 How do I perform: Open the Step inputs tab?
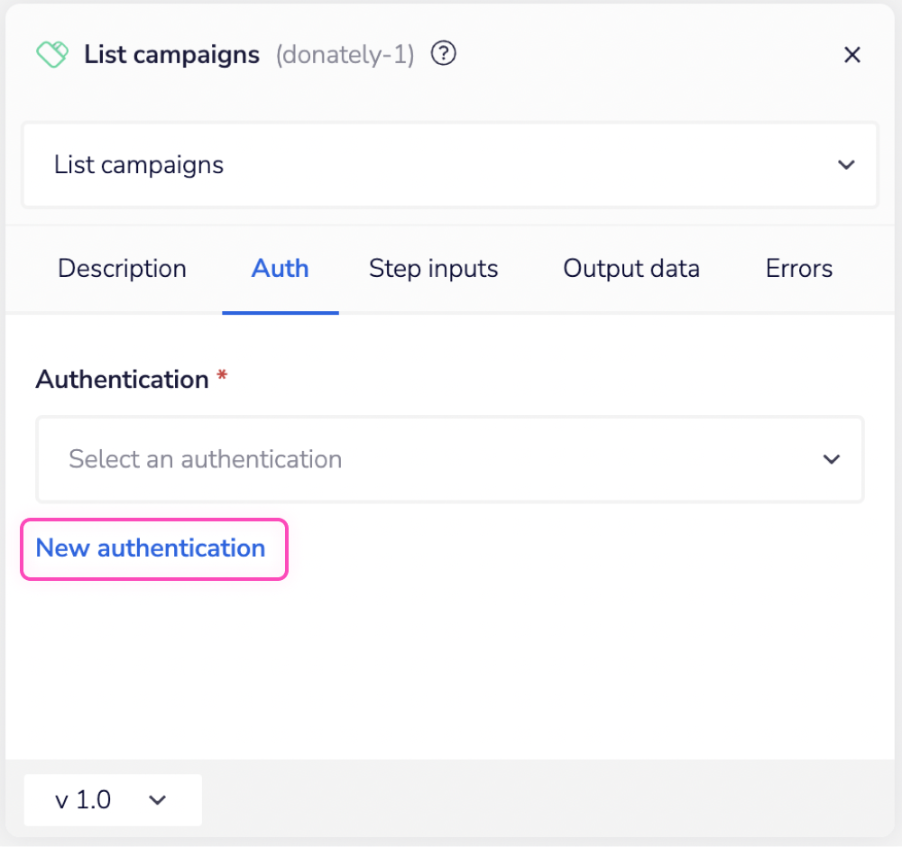pyautogui.click(x=433, y=268)
